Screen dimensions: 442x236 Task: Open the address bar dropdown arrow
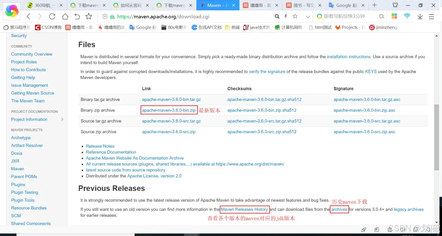(308, 17)
